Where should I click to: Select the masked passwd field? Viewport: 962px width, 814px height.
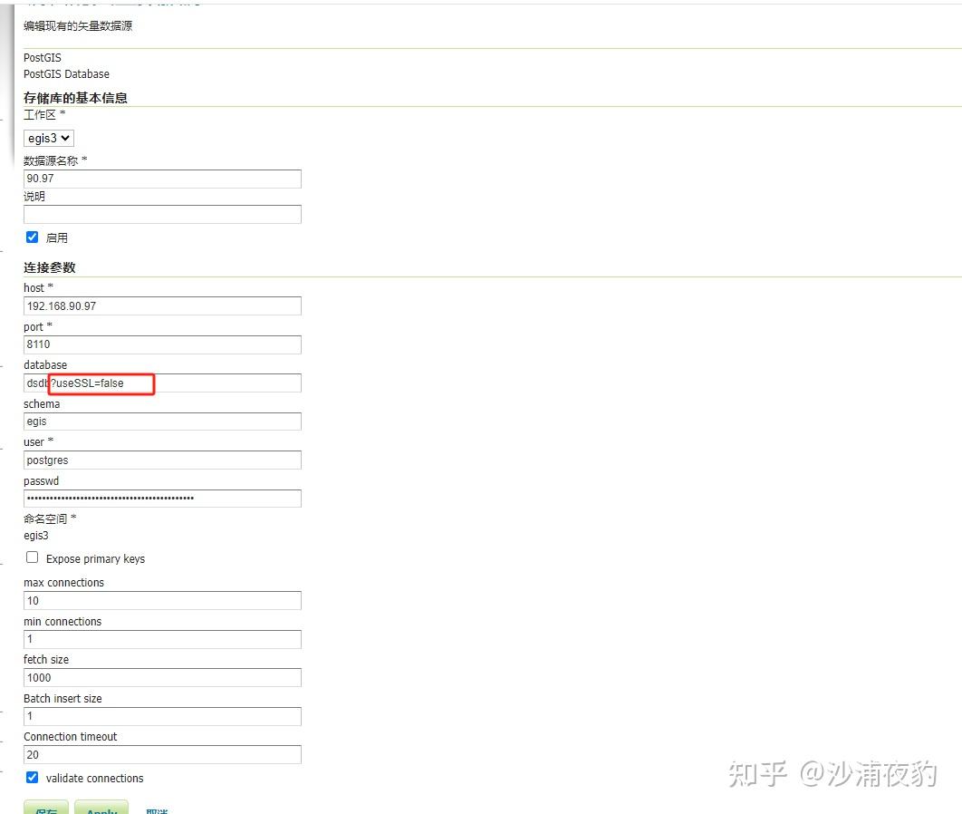click(x=162, y=498)
